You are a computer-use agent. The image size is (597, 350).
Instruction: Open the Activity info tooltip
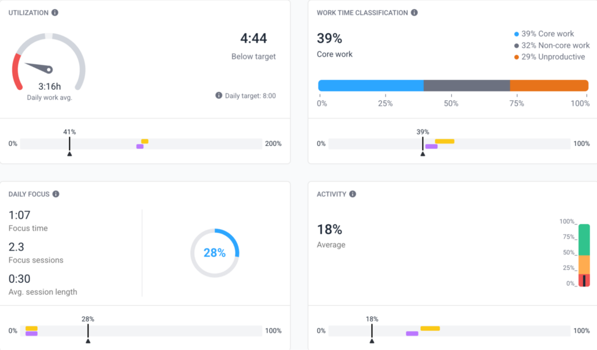pyautogui.click(x=354, y=194)
